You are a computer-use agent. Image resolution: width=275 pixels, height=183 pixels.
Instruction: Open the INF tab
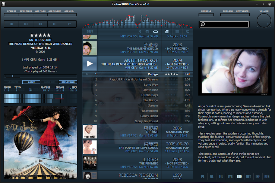click(258, 176)
